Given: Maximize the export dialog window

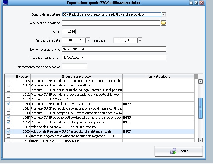Looking at the screenshot, I should (x=196, y=3).
